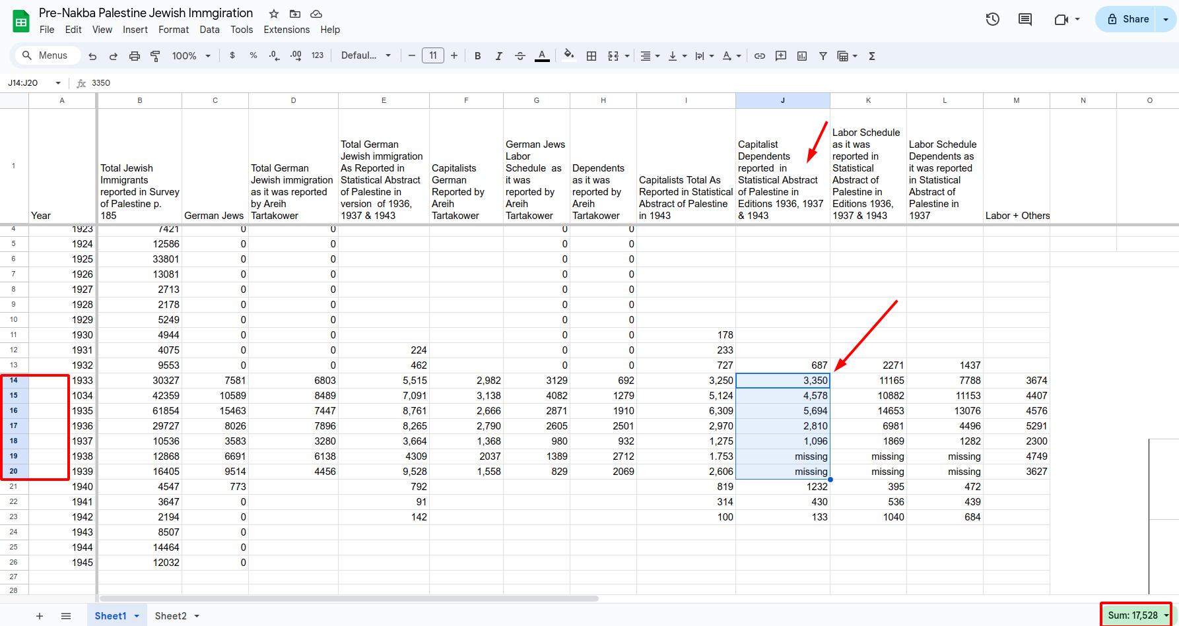Start a meeting camera icon
Viewport: 1179px width, 626px height.
tap(1061, 19)
